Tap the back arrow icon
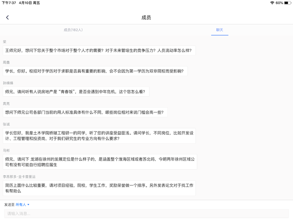Image resolution: width=293 pixels, height=220 pixels. [x=7, y=18]
